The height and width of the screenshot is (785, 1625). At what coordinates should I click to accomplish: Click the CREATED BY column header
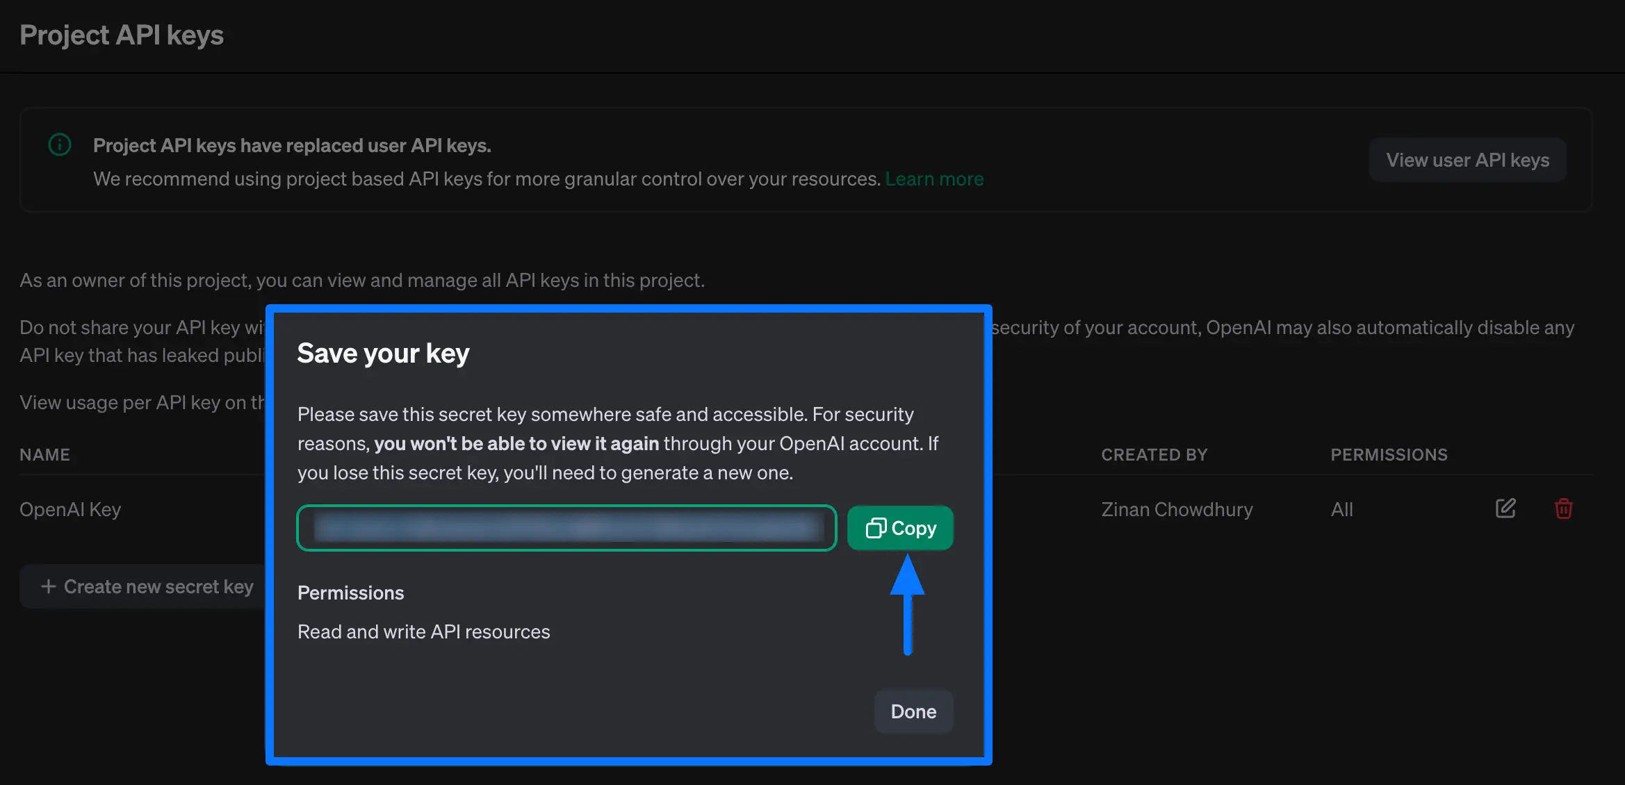[x=1154, y=454]
